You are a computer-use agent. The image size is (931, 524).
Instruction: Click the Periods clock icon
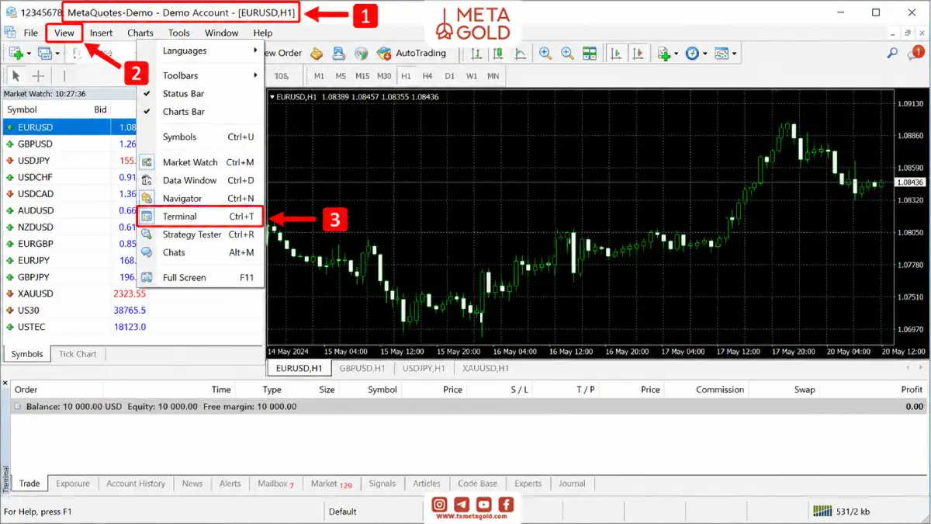691,54
